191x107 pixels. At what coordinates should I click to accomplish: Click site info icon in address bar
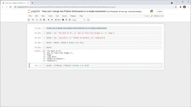(x=15, y=7)
